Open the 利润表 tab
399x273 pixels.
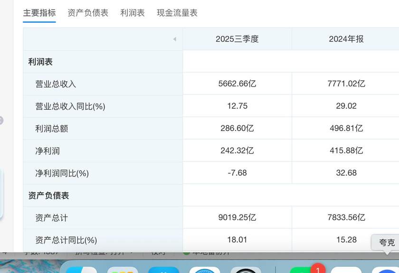point(133,13)
